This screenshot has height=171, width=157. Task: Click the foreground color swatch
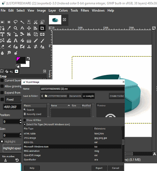tap(21, 60)
